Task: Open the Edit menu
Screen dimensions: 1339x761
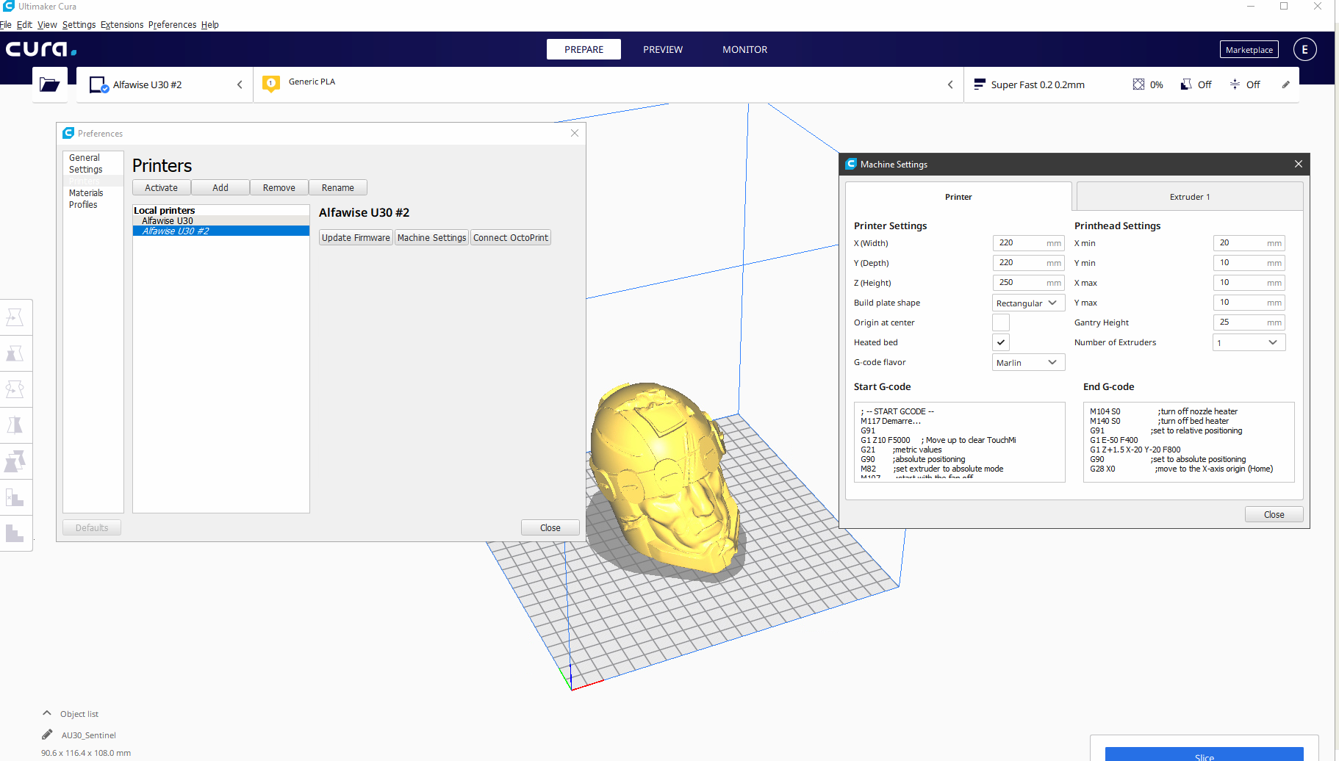Action: point(24,24)
